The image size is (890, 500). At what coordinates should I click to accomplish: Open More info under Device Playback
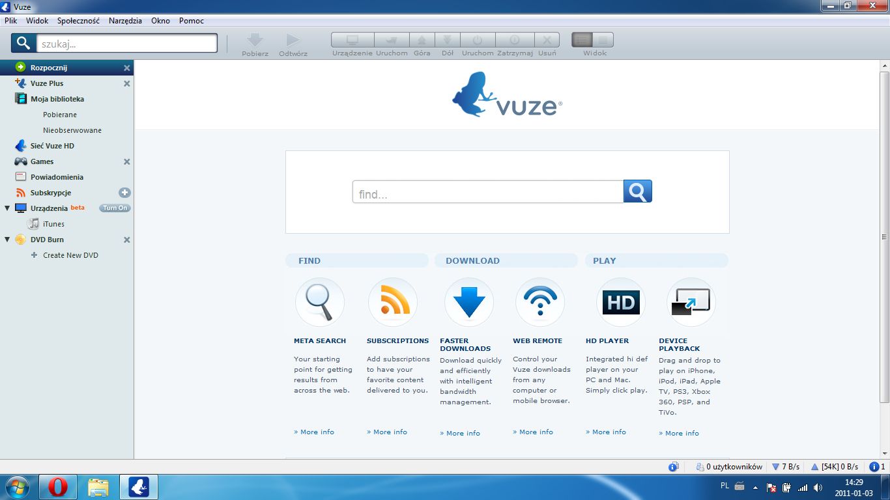[x=679, y=433]
